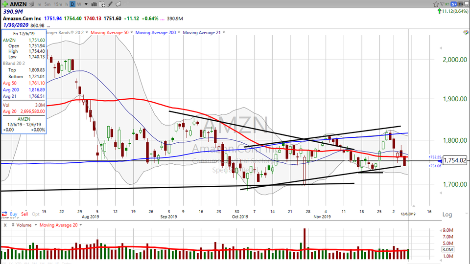Image resolution: width=470 pixels, height=264 pixels.
Task: Click the colorful pinwheel chart settings icon
Action: 466,32
